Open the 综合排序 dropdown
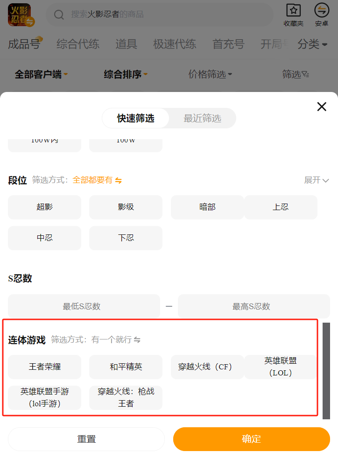 click(126, 74)
